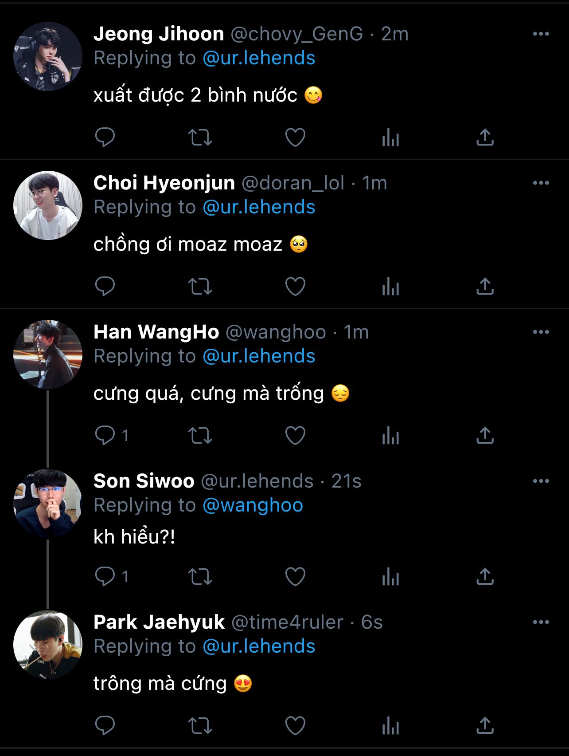Open reply thread on Han WangHo's tweet
Screen dimensions: 569x756
point(105,435)
